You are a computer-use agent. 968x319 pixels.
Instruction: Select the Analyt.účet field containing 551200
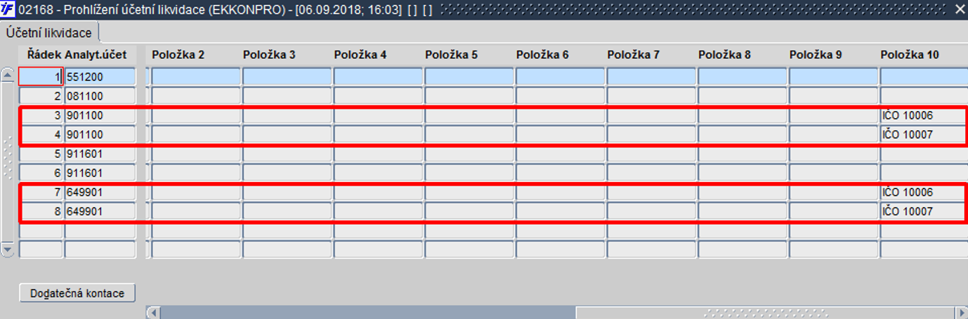tap(100, 77)
